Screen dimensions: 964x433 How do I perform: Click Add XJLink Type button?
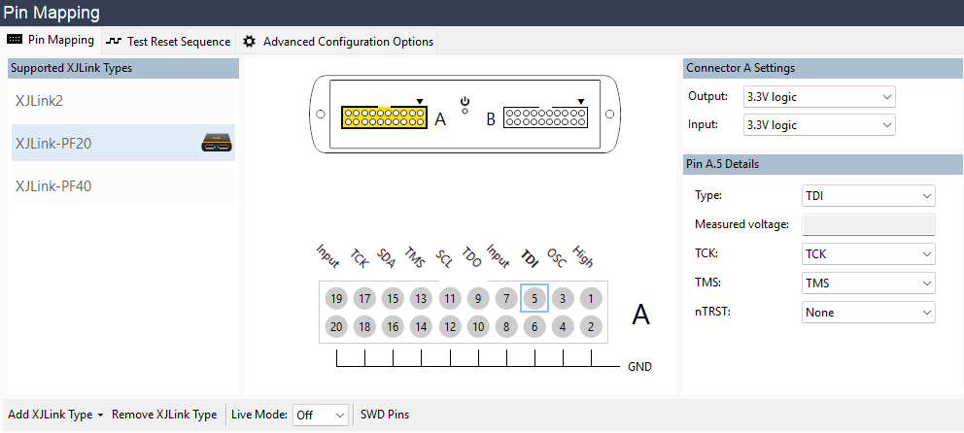tap(55, 415)
